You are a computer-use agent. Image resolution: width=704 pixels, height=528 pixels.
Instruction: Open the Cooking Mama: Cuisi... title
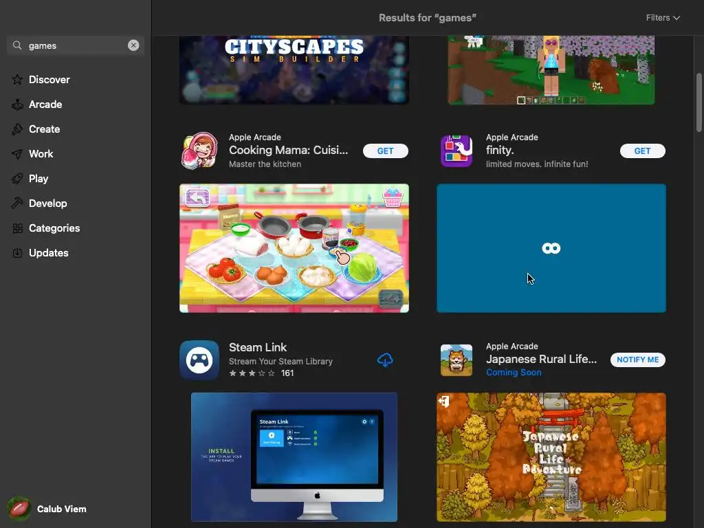[x=288, y=150]
